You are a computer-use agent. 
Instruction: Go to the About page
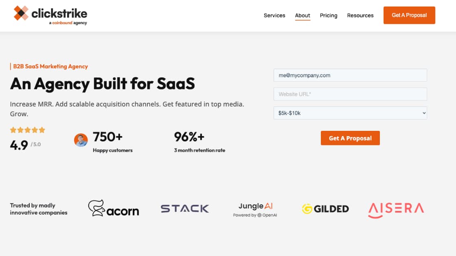pos(302,15)
